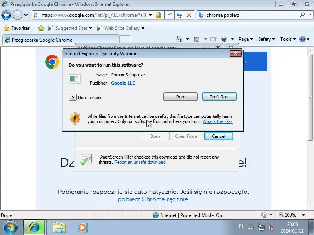
Task: Open Suggested Sites dropdown
Action: (70, 28)
